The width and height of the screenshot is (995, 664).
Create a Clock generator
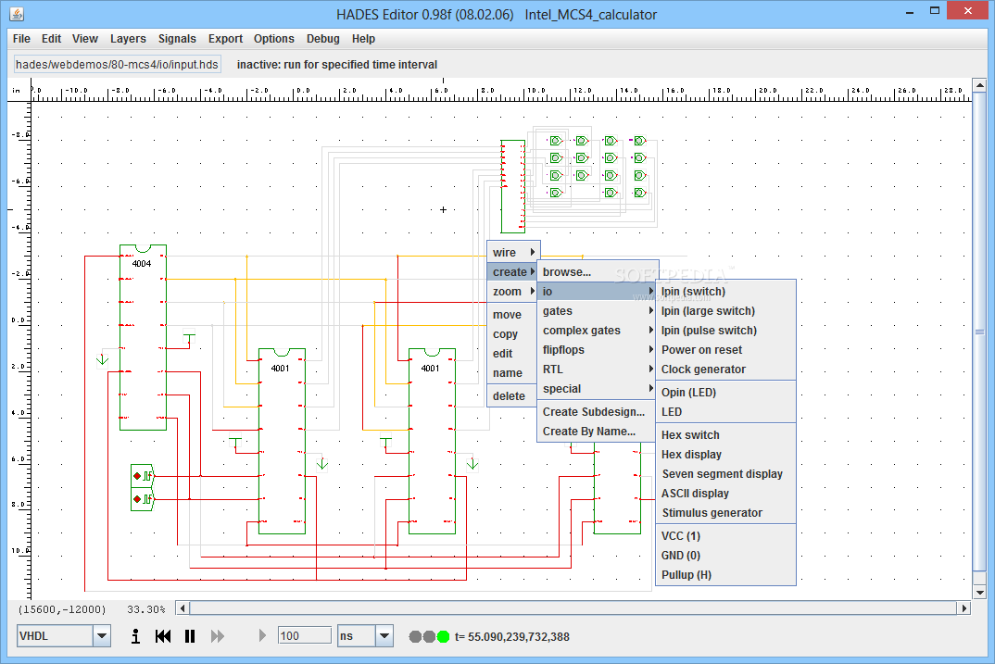(x=725, y=370)
